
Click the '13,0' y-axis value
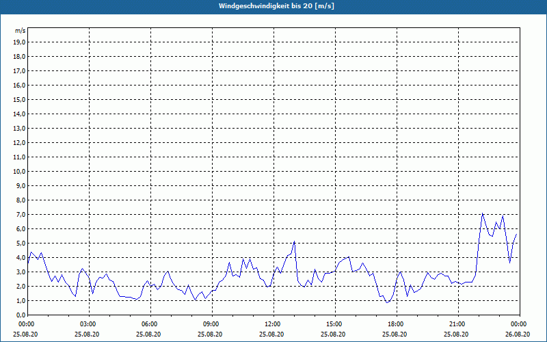point(20,129)
